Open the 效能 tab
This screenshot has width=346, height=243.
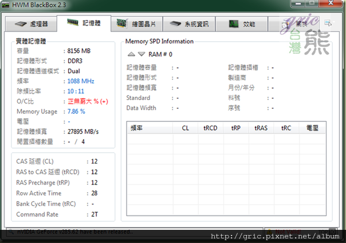242,24
